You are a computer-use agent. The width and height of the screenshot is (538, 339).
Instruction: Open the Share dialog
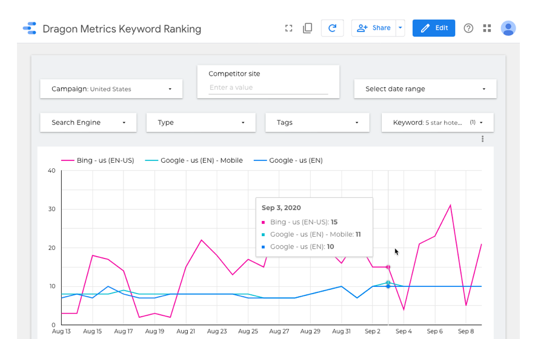click(374, 28)
